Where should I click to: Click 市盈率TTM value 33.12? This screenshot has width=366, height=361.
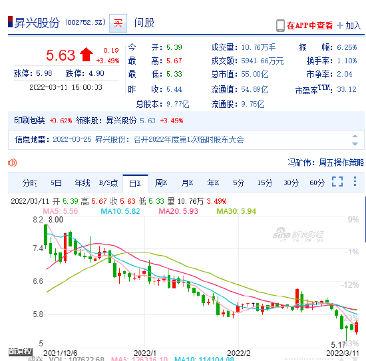(347, 89)
